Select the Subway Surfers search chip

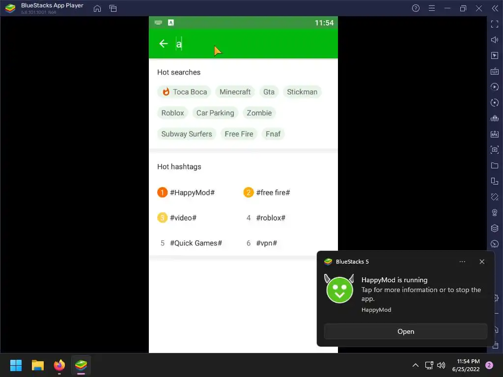187,134
